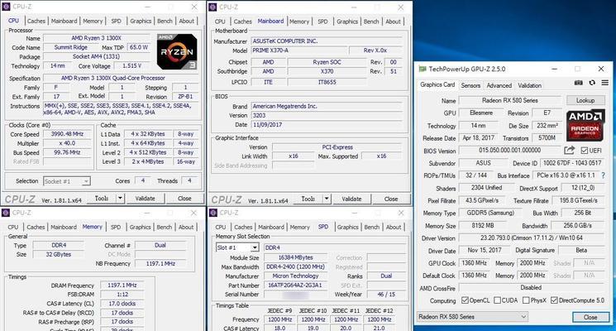
Task: Click the GPU Memory Size value '8192 MB'
Action: 483,226
